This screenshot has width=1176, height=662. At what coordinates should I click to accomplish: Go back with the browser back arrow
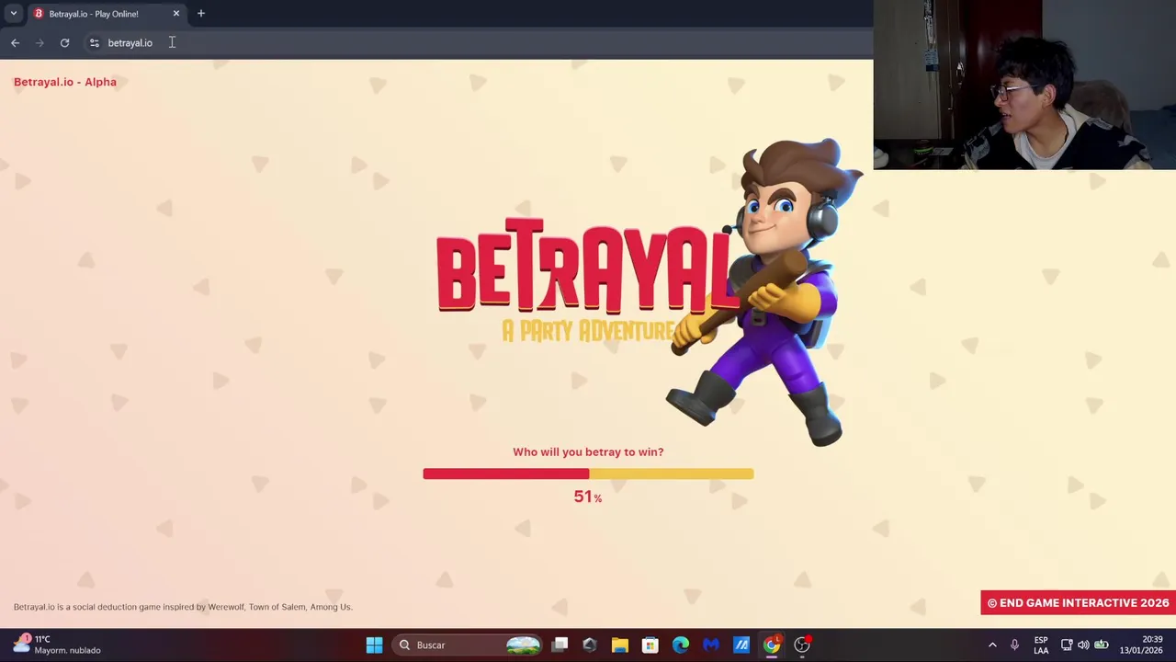(x=15, y=43)
